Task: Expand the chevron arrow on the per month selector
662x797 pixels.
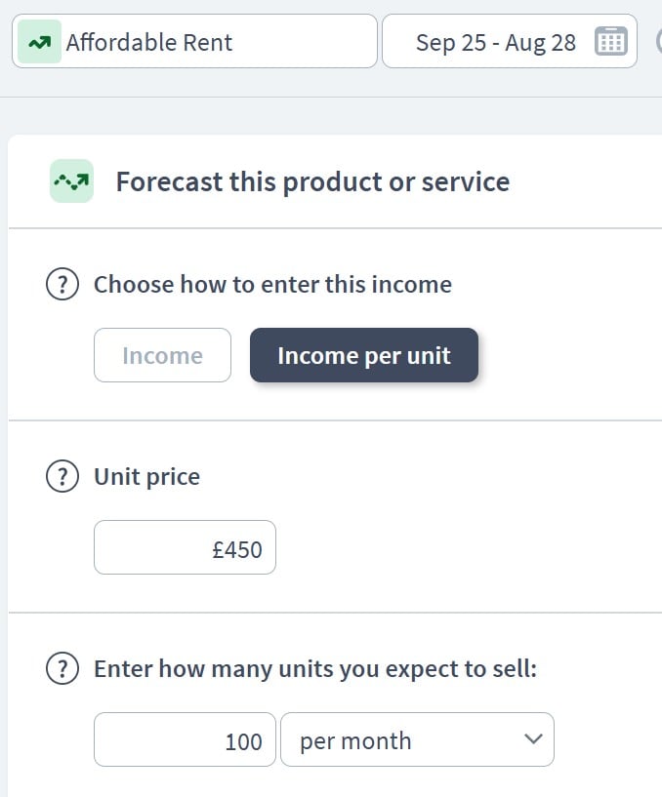Action: [532, 739]
